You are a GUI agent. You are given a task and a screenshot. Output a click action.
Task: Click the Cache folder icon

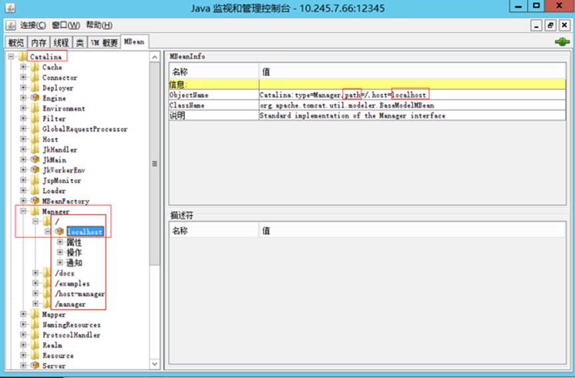pyautogui.click(x=35, y=67)
